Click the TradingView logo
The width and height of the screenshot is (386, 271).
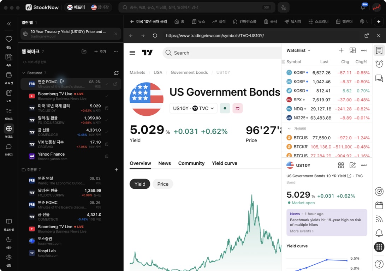coord(147,52)
